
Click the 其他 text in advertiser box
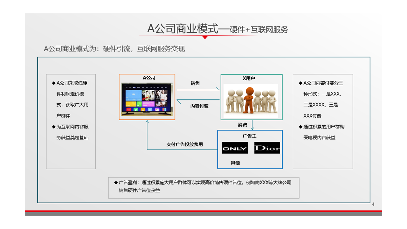point(235,163)
